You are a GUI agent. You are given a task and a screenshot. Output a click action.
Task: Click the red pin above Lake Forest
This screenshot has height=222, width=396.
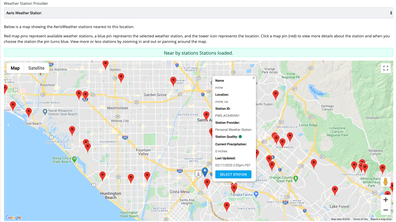pyautogui.click(x=335, y=191)
